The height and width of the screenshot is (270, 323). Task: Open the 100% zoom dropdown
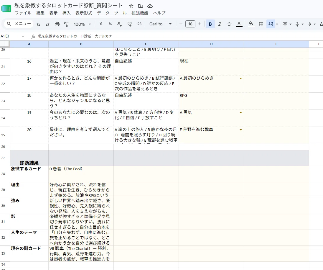click(x=83, y=24)
